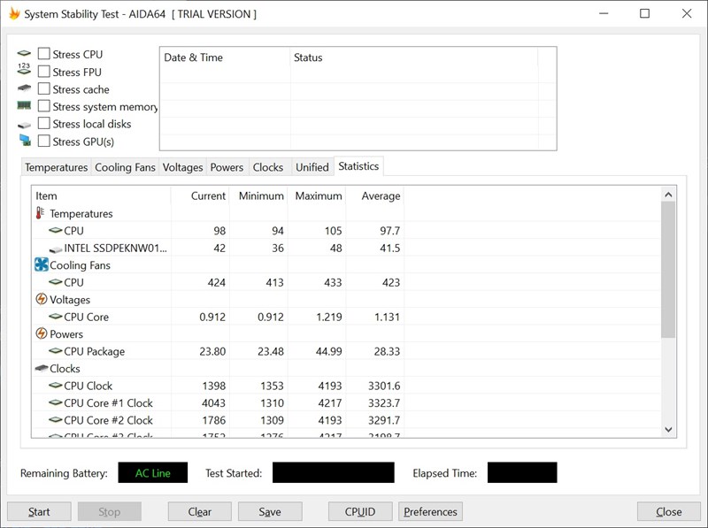
Task: Click the lightning icon beside Voltages
Action: pos(42,299)
